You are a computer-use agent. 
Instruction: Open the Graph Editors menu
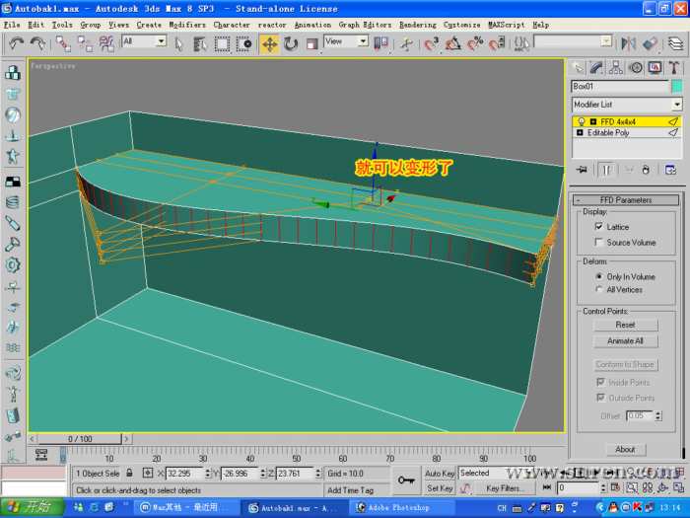(365, 25)
